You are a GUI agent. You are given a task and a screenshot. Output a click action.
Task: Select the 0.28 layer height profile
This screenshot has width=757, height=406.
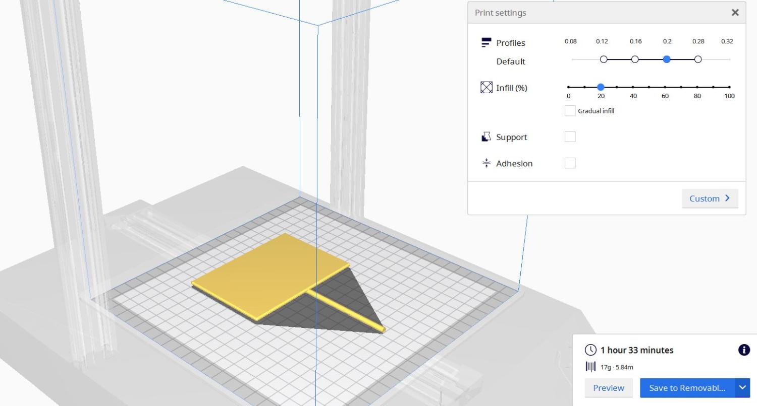[698, 59]
